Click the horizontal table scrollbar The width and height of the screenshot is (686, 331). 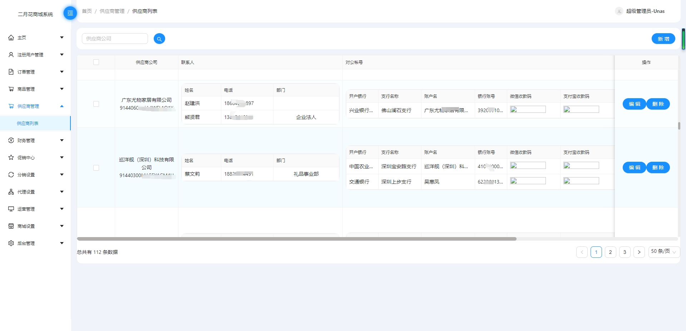(297, 239)
